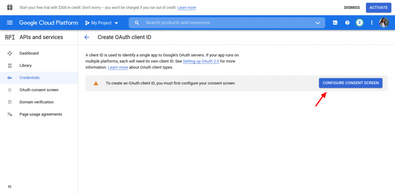Viewport: 395px width, 194px height.
Task: Open the three-dot options menu
Action: coord(372,22)
